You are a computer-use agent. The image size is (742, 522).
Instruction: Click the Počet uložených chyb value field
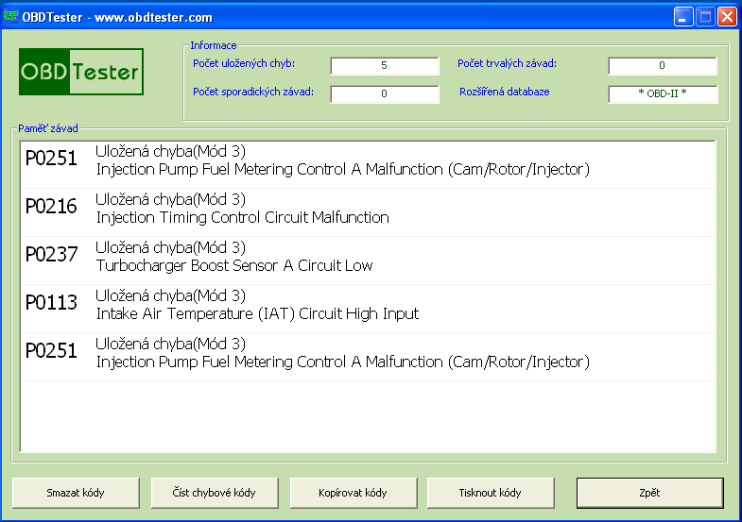pyautogui.click(x=385, y=66)
